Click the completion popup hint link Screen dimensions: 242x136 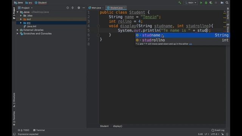click(x=191, y=44)
